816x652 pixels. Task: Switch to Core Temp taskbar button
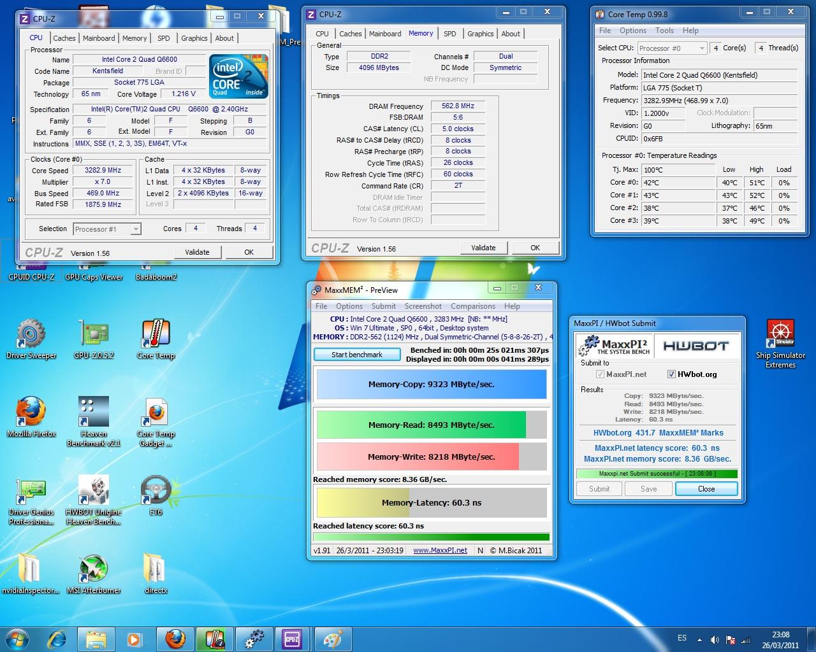click(x=214, y=639)
